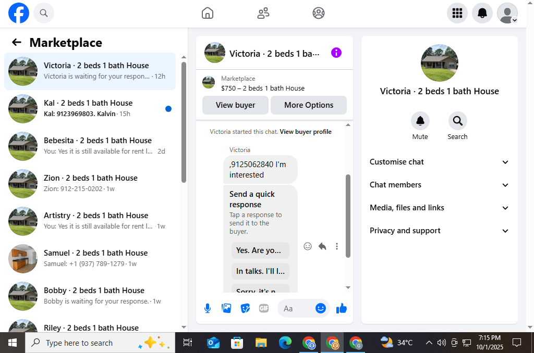The width and height of the screenshot is (534, 353).
Task: Open the Facebook search icon
Action: point(44,13)
